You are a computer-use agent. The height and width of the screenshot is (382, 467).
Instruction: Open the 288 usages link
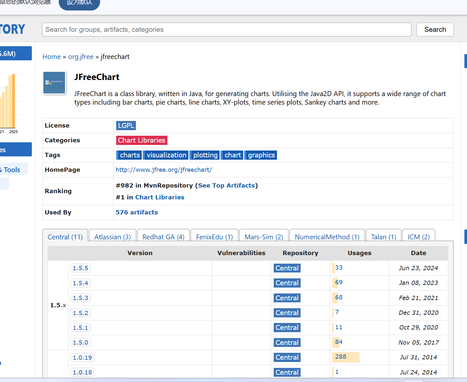click(341, 357)
